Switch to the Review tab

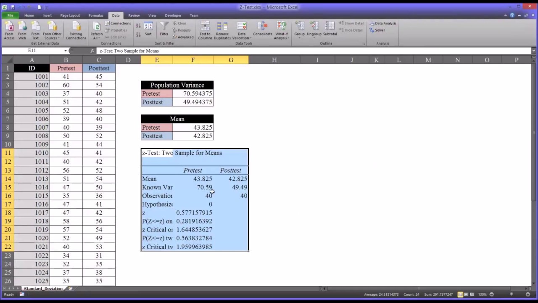[134, 16]
